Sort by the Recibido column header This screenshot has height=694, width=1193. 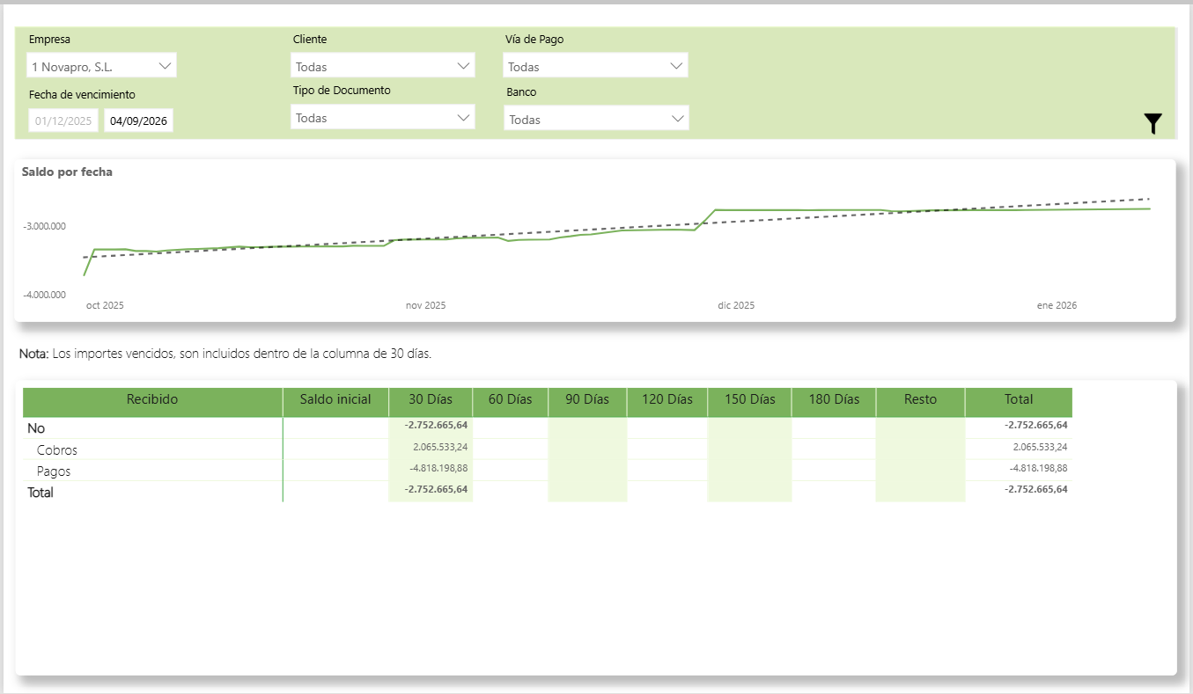(152, 399)
